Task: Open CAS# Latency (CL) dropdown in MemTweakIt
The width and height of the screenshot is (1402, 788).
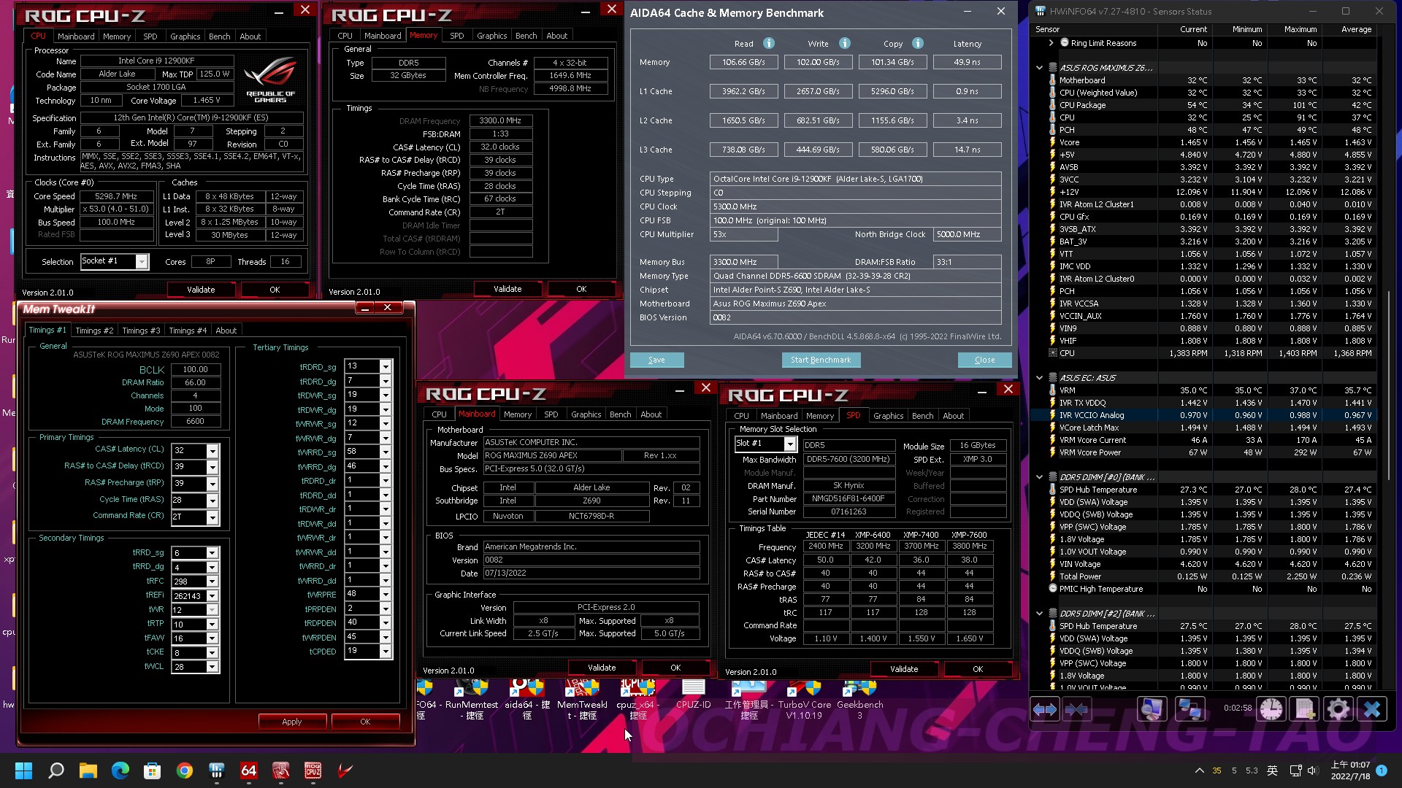Action: [x=212, y=451]
